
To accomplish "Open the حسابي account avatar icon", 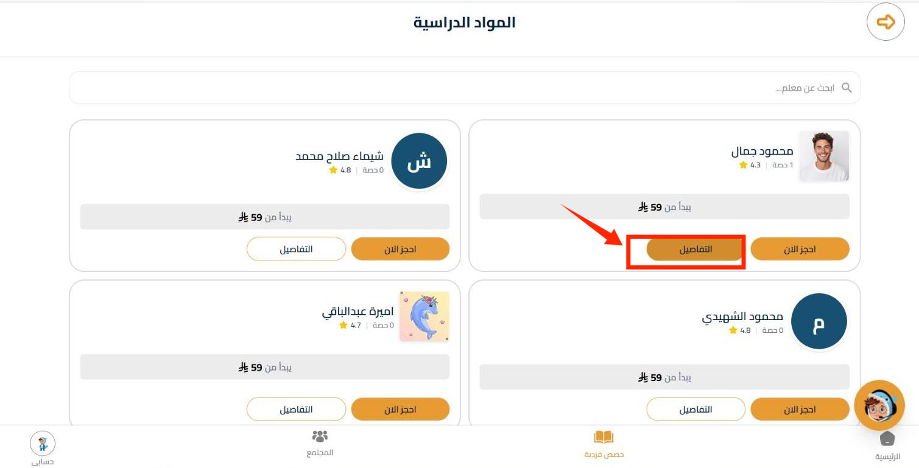I will [x=43, y=443].
